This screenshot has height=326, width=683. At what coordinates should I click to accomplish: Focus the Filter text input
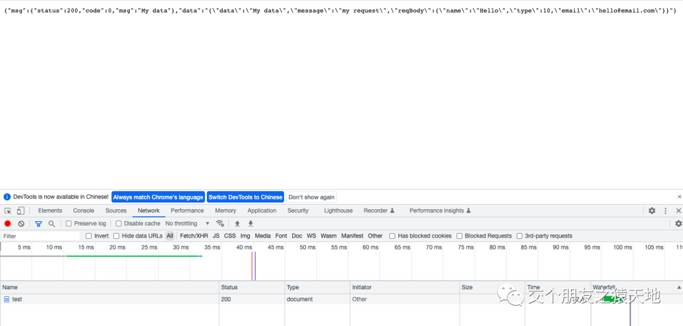[40, 236]
